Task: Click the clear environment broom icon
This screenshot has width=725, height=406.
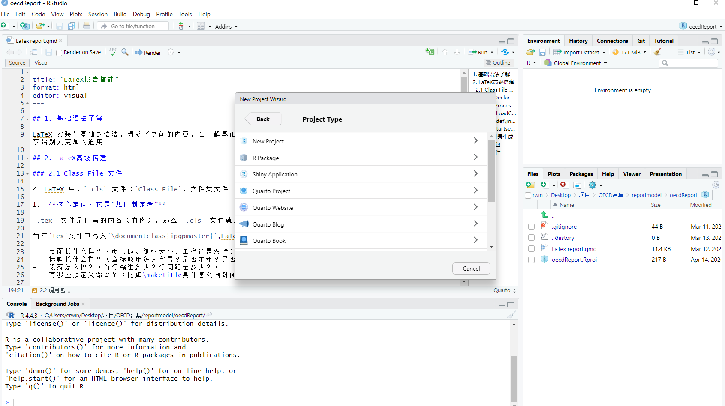Action: pyautogui.click(x=658, y=52)
